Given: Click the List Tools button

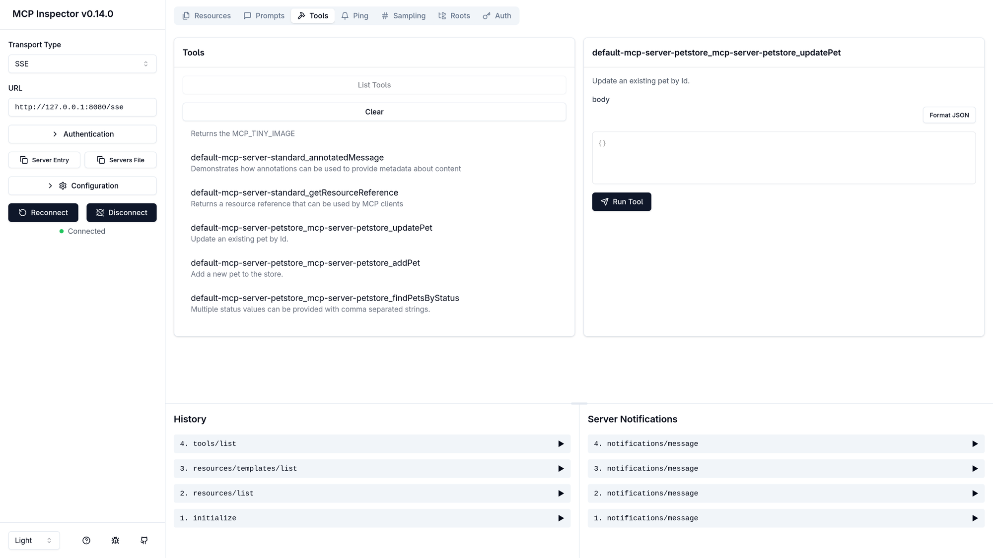Looking at the screenshot, I should point(374,85).
